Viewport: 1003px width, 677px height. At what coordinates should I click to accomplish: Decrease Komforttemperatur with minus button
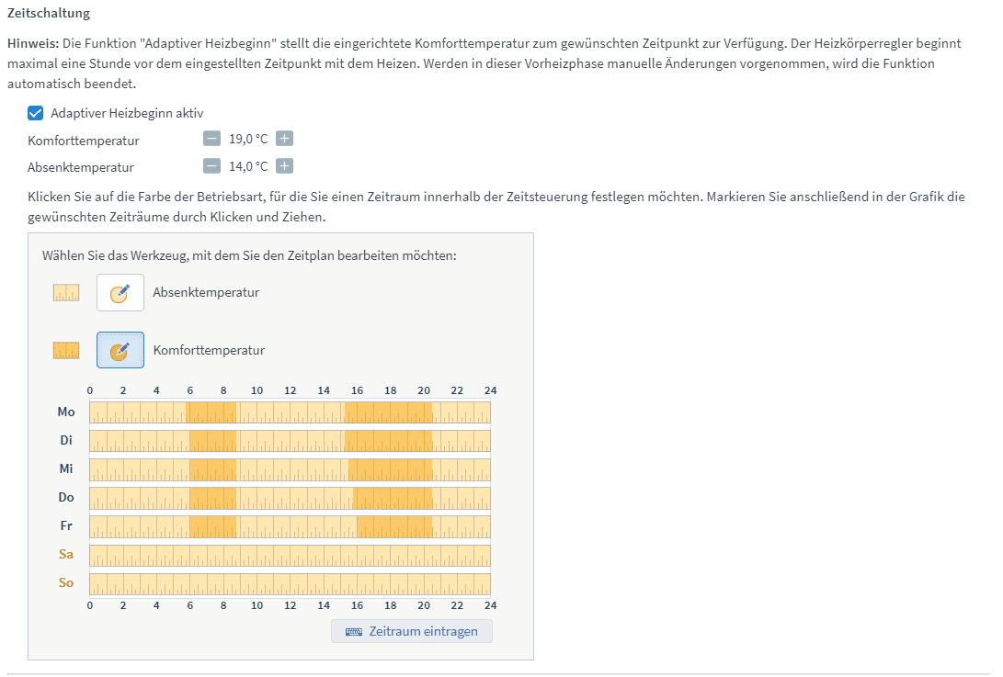(x=211, y=139)
